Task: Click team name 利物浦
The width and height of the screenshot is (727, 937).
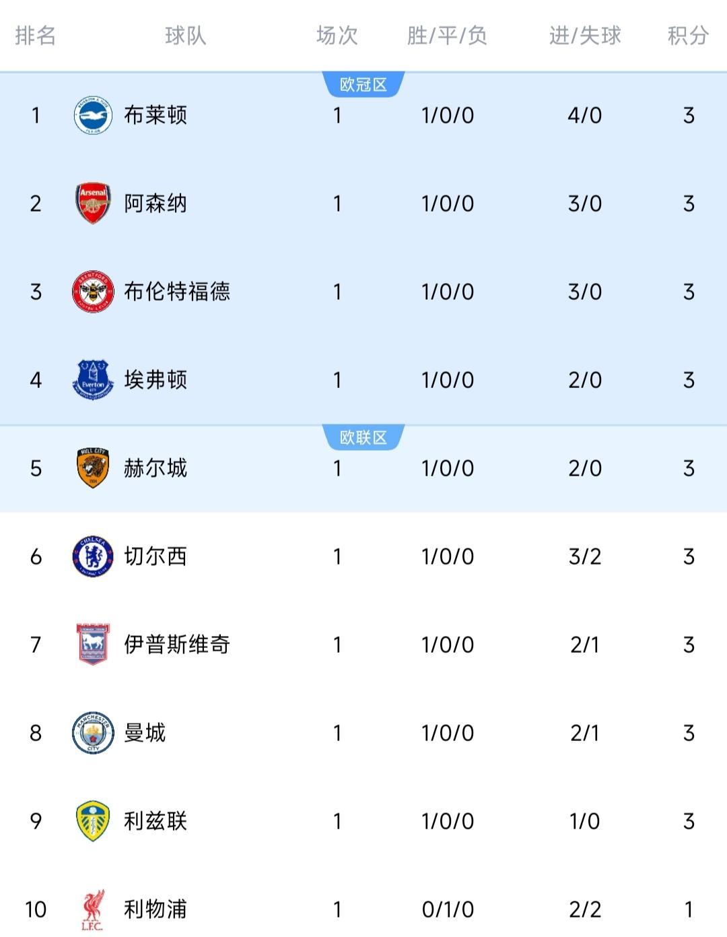Action: tap(155, 909)
